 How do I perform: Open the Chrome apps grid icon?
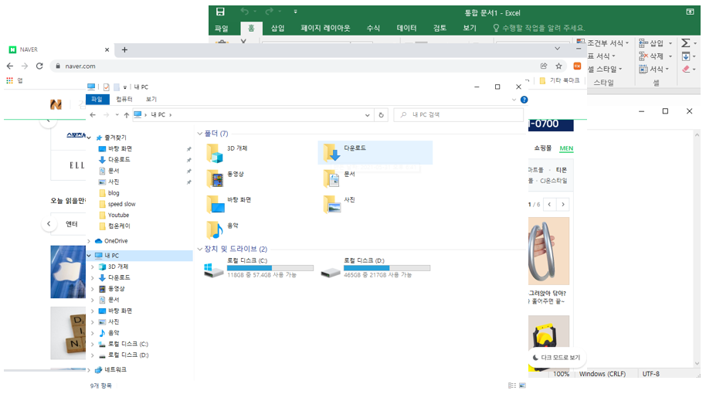click(9, 80)
